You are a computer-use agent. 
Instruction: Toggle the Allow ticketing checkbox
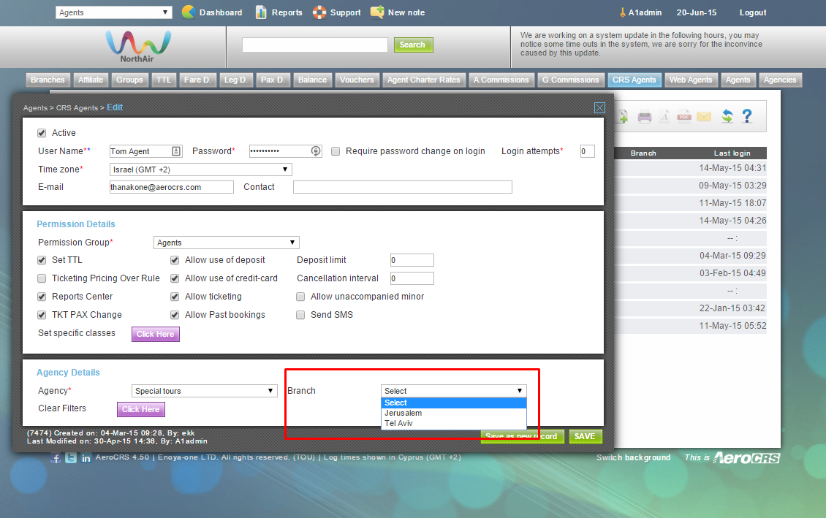click(175, 297)
